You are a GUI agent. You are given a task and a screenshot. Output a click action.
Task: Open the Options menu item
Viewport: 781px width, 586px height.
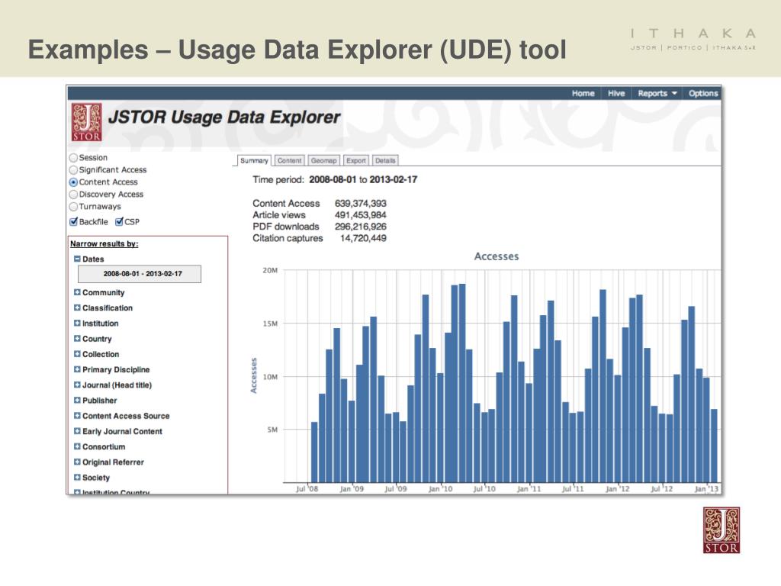tap(703, 93)
